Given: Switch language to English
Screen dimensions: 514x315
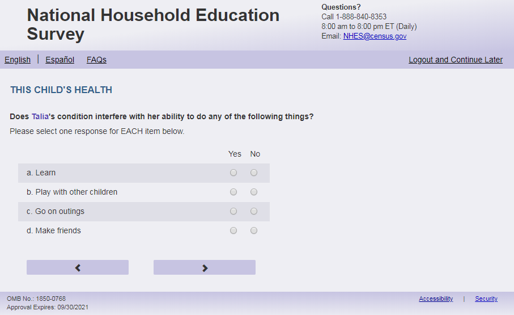Looking at the screenshot, I should point(18,60).
